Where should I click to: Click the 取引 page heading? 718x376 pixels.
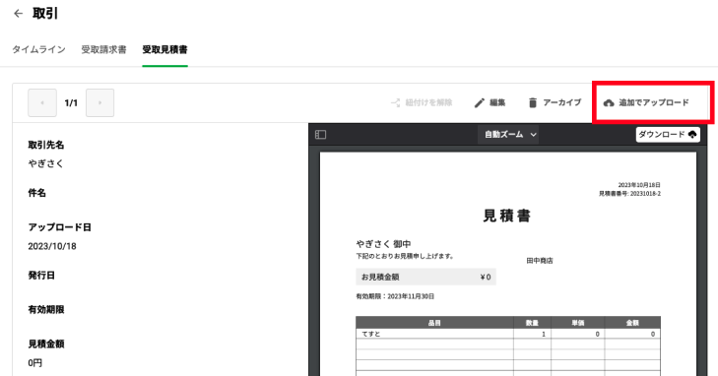click(45, 14)
